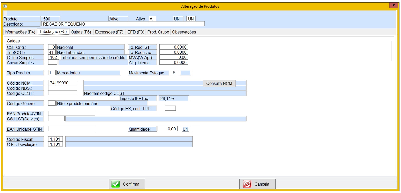Screen dimensions: 401x193
Task: Open the Excessões (F7) tab
Action: click(x=109, y=32)
